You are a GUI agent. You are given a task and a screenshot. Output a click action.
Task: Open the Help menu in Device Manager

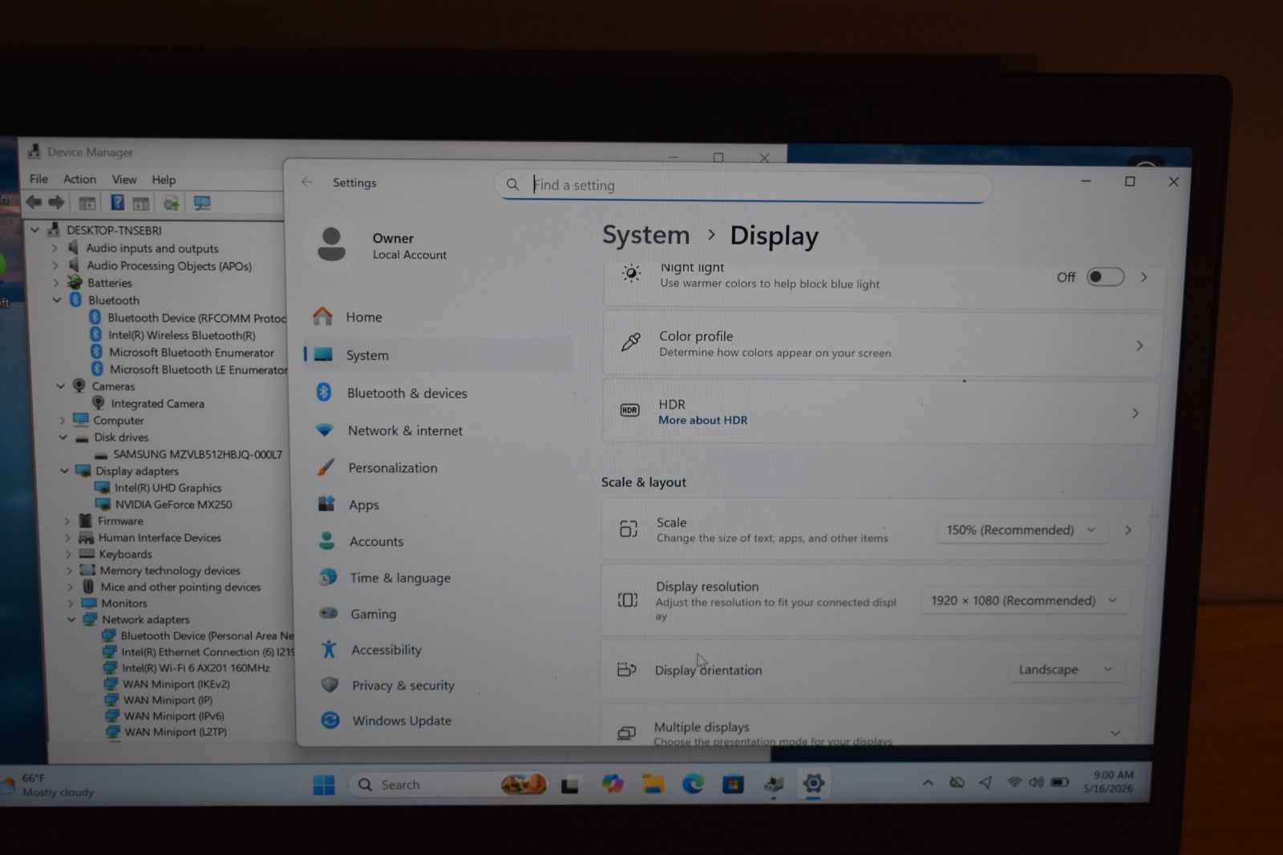tap(164, 179)
